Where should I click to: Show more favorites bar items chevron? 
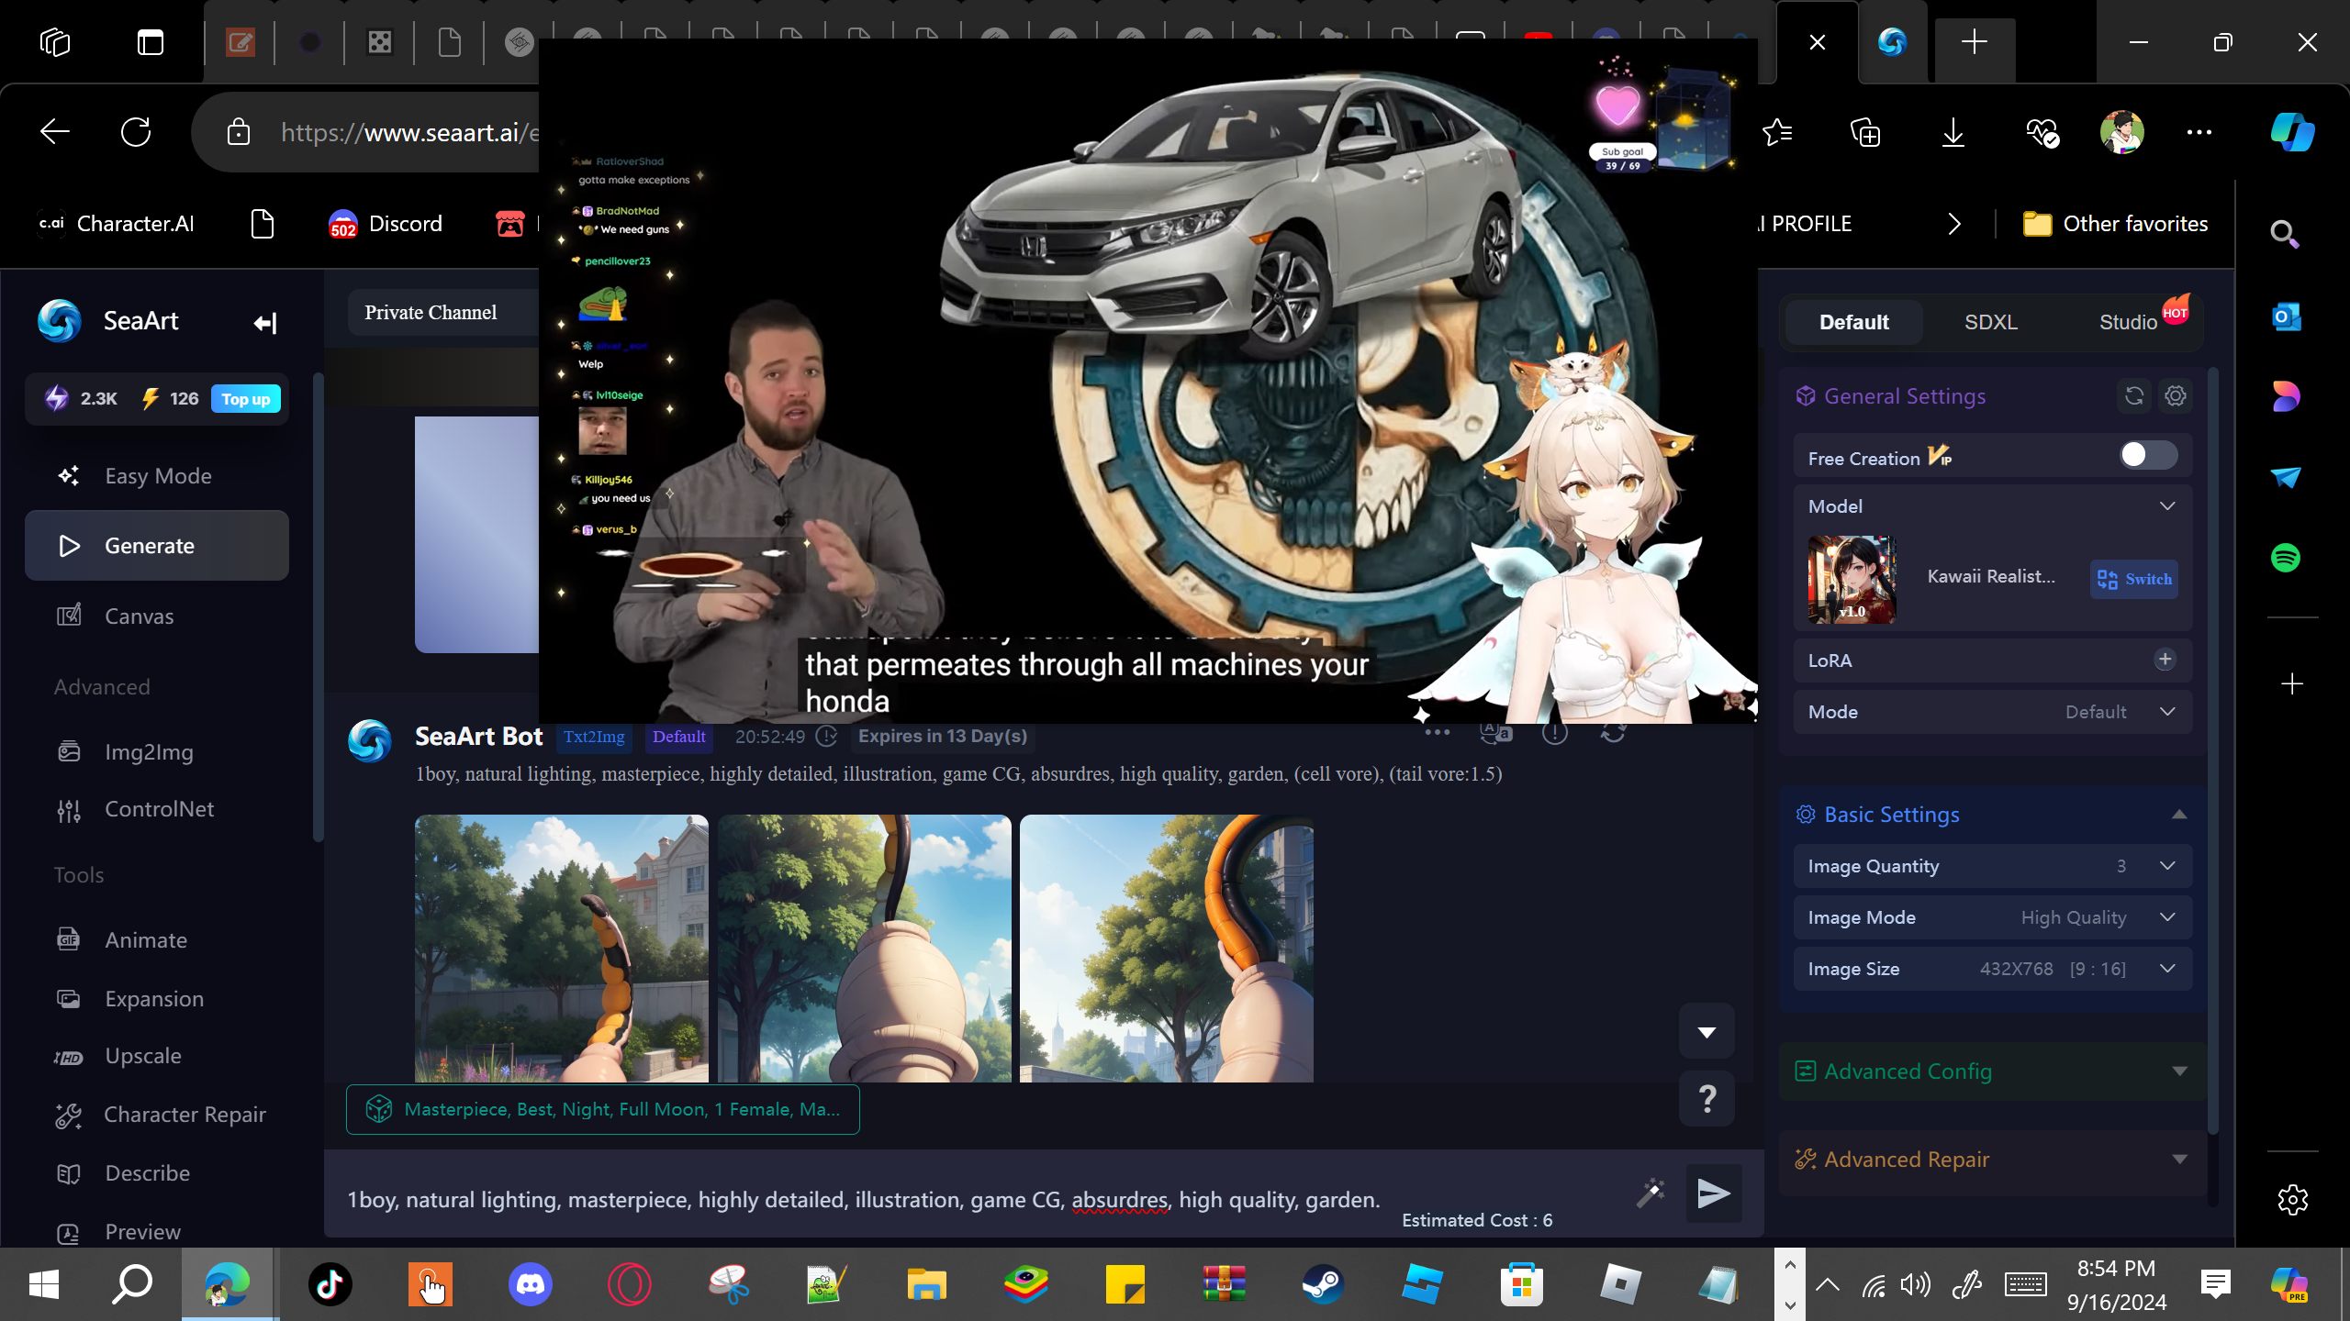coord(1954,224)
